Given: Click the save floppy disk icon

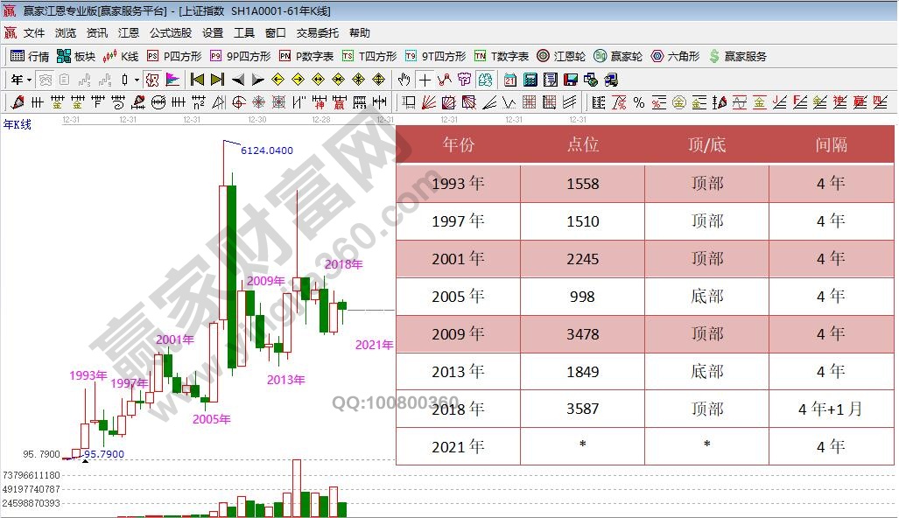Looking at the screenshot, I should point(571,80).
